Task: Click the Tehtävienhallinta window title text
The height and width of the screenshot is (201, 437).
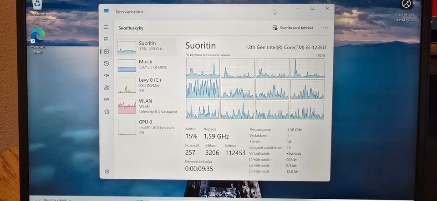Action: point(130,12)
